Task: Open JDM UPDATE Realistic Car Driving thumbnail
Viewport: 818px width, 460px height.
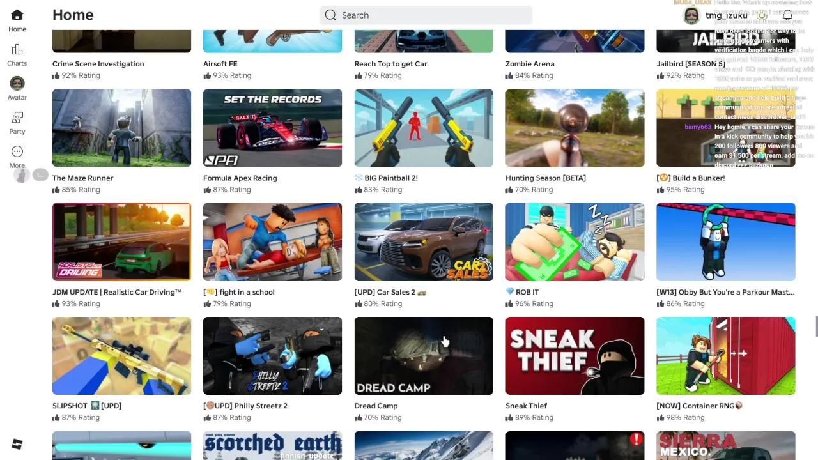Action: [x=121, y=241]
